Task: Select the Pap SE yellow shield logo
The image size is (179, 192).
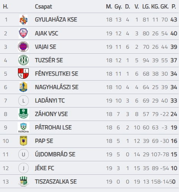Action: (x=23, y=141)
